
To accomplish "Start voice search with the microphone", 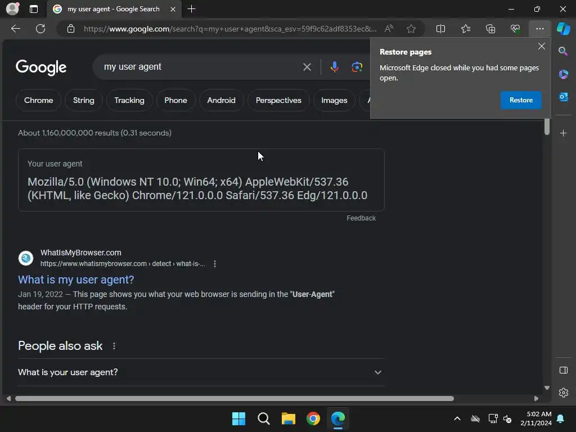I will (x=334, y=67).
